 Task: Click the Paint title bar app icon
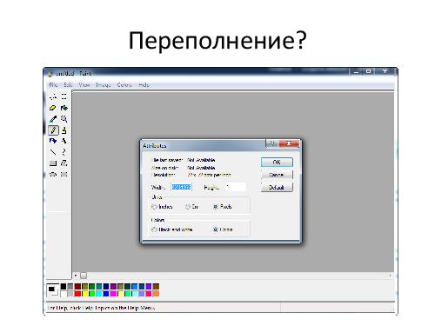click(x=50, y=73)
